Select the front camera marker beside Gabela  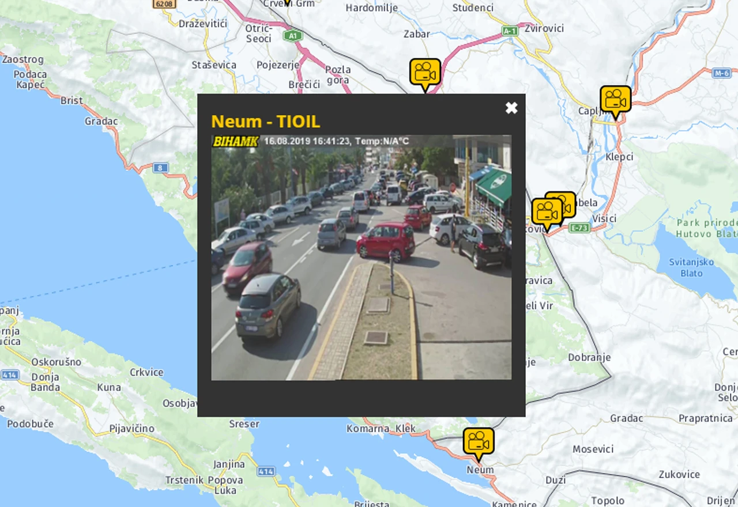point(547,214)
